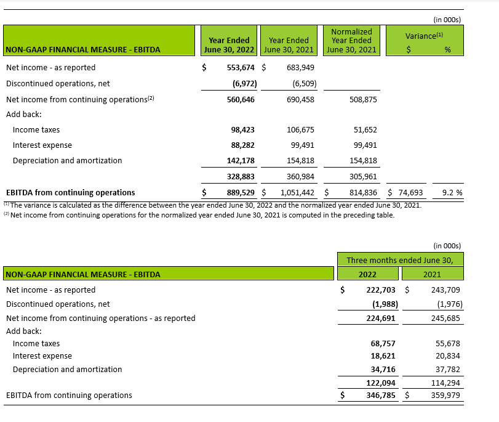Click the depreciation and amortization value 142,178

pos(241,161)
